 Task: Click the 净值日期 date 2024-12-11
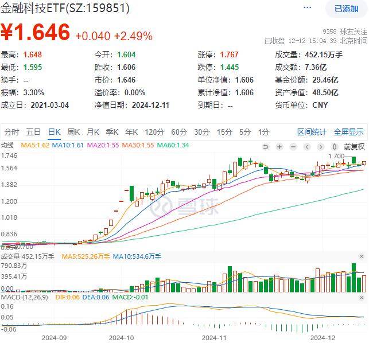tap(150, 105)
